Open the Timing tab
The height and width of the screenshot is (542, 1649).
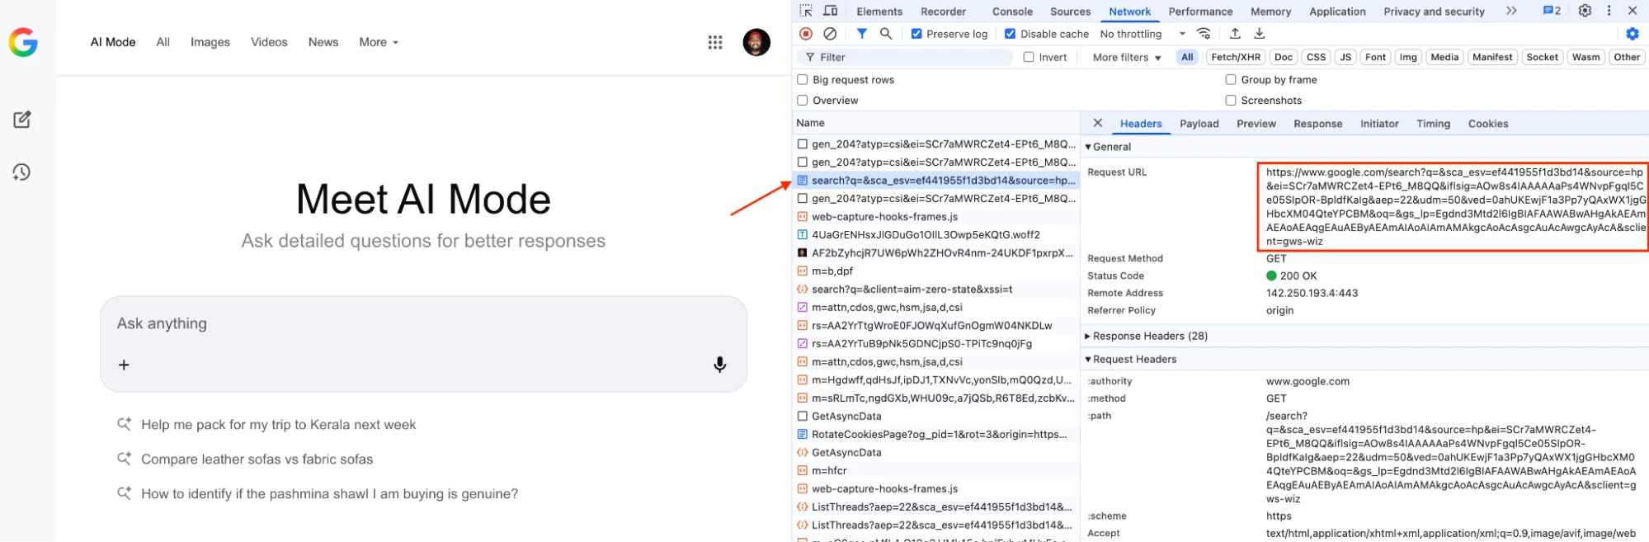[x=1433, y=124]
